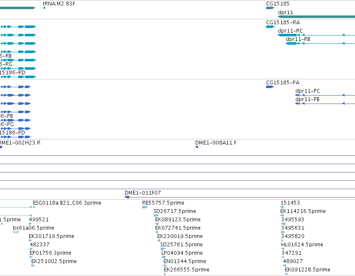Select the EK301719.5prime EST

tap(51, 236)
